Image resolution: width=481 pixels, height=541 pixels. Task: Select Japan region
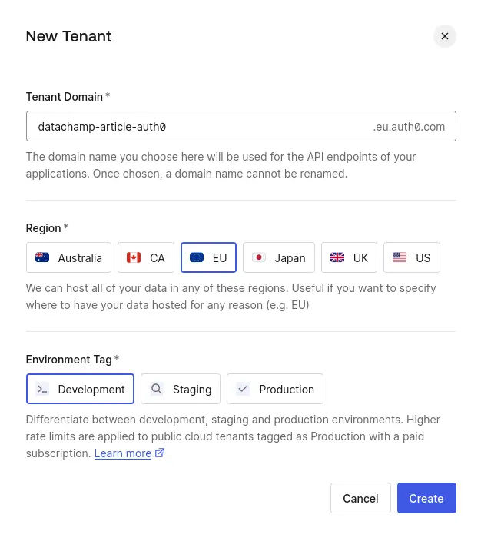tap(279, 257)
